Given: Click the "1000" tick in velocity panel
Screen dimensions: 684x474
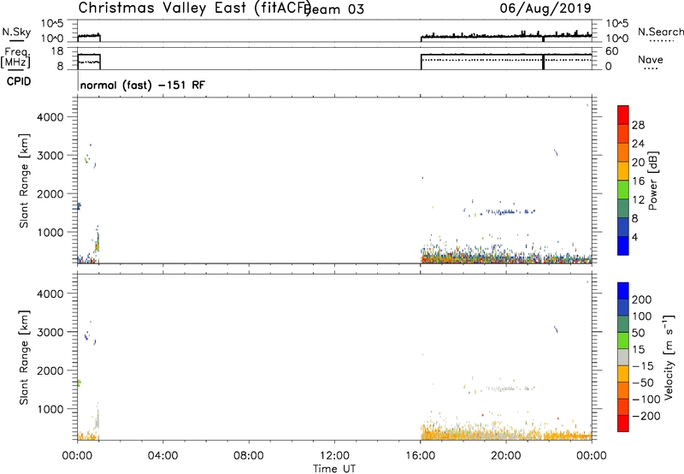Looking at the screenshot, I should click(50, 409).
